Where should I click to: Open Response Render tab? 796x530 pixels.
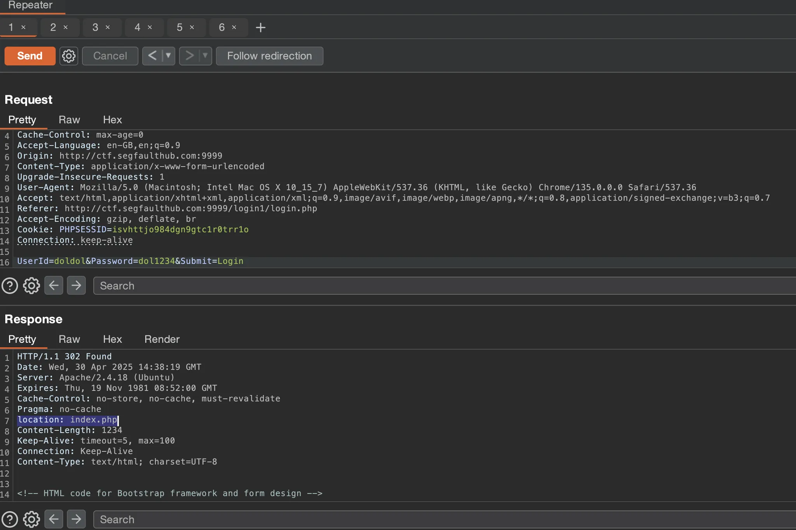click(162, 339)
